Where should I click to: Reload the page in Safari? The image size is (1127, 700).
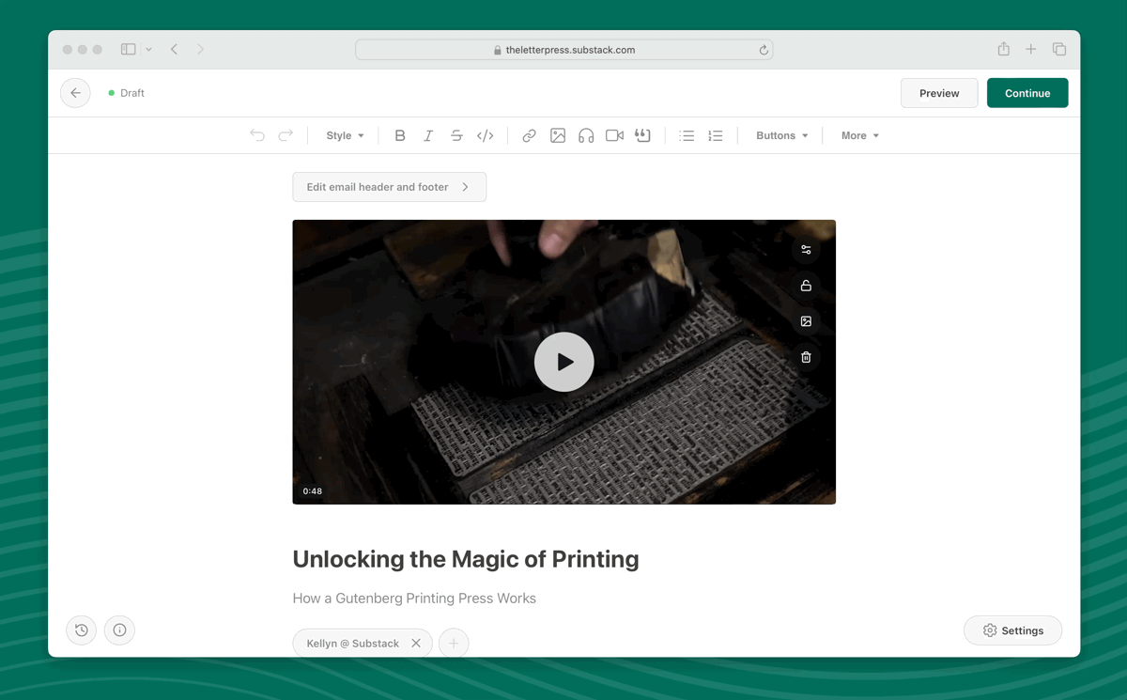coord(764,50)
